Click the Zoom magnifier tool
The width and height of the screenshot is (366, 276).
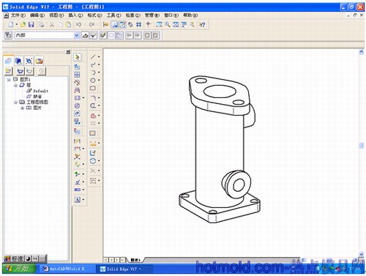pos(167,24)
